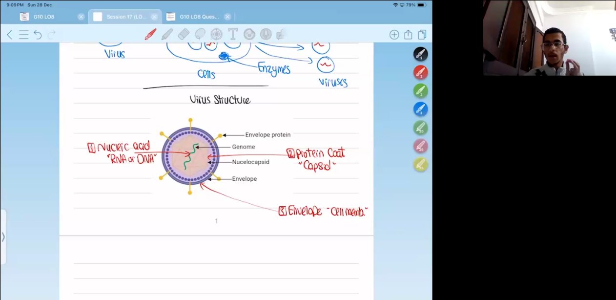This screenshot has width=616, height=300.
Task: Select the text tool
Action: coord(233,34)
